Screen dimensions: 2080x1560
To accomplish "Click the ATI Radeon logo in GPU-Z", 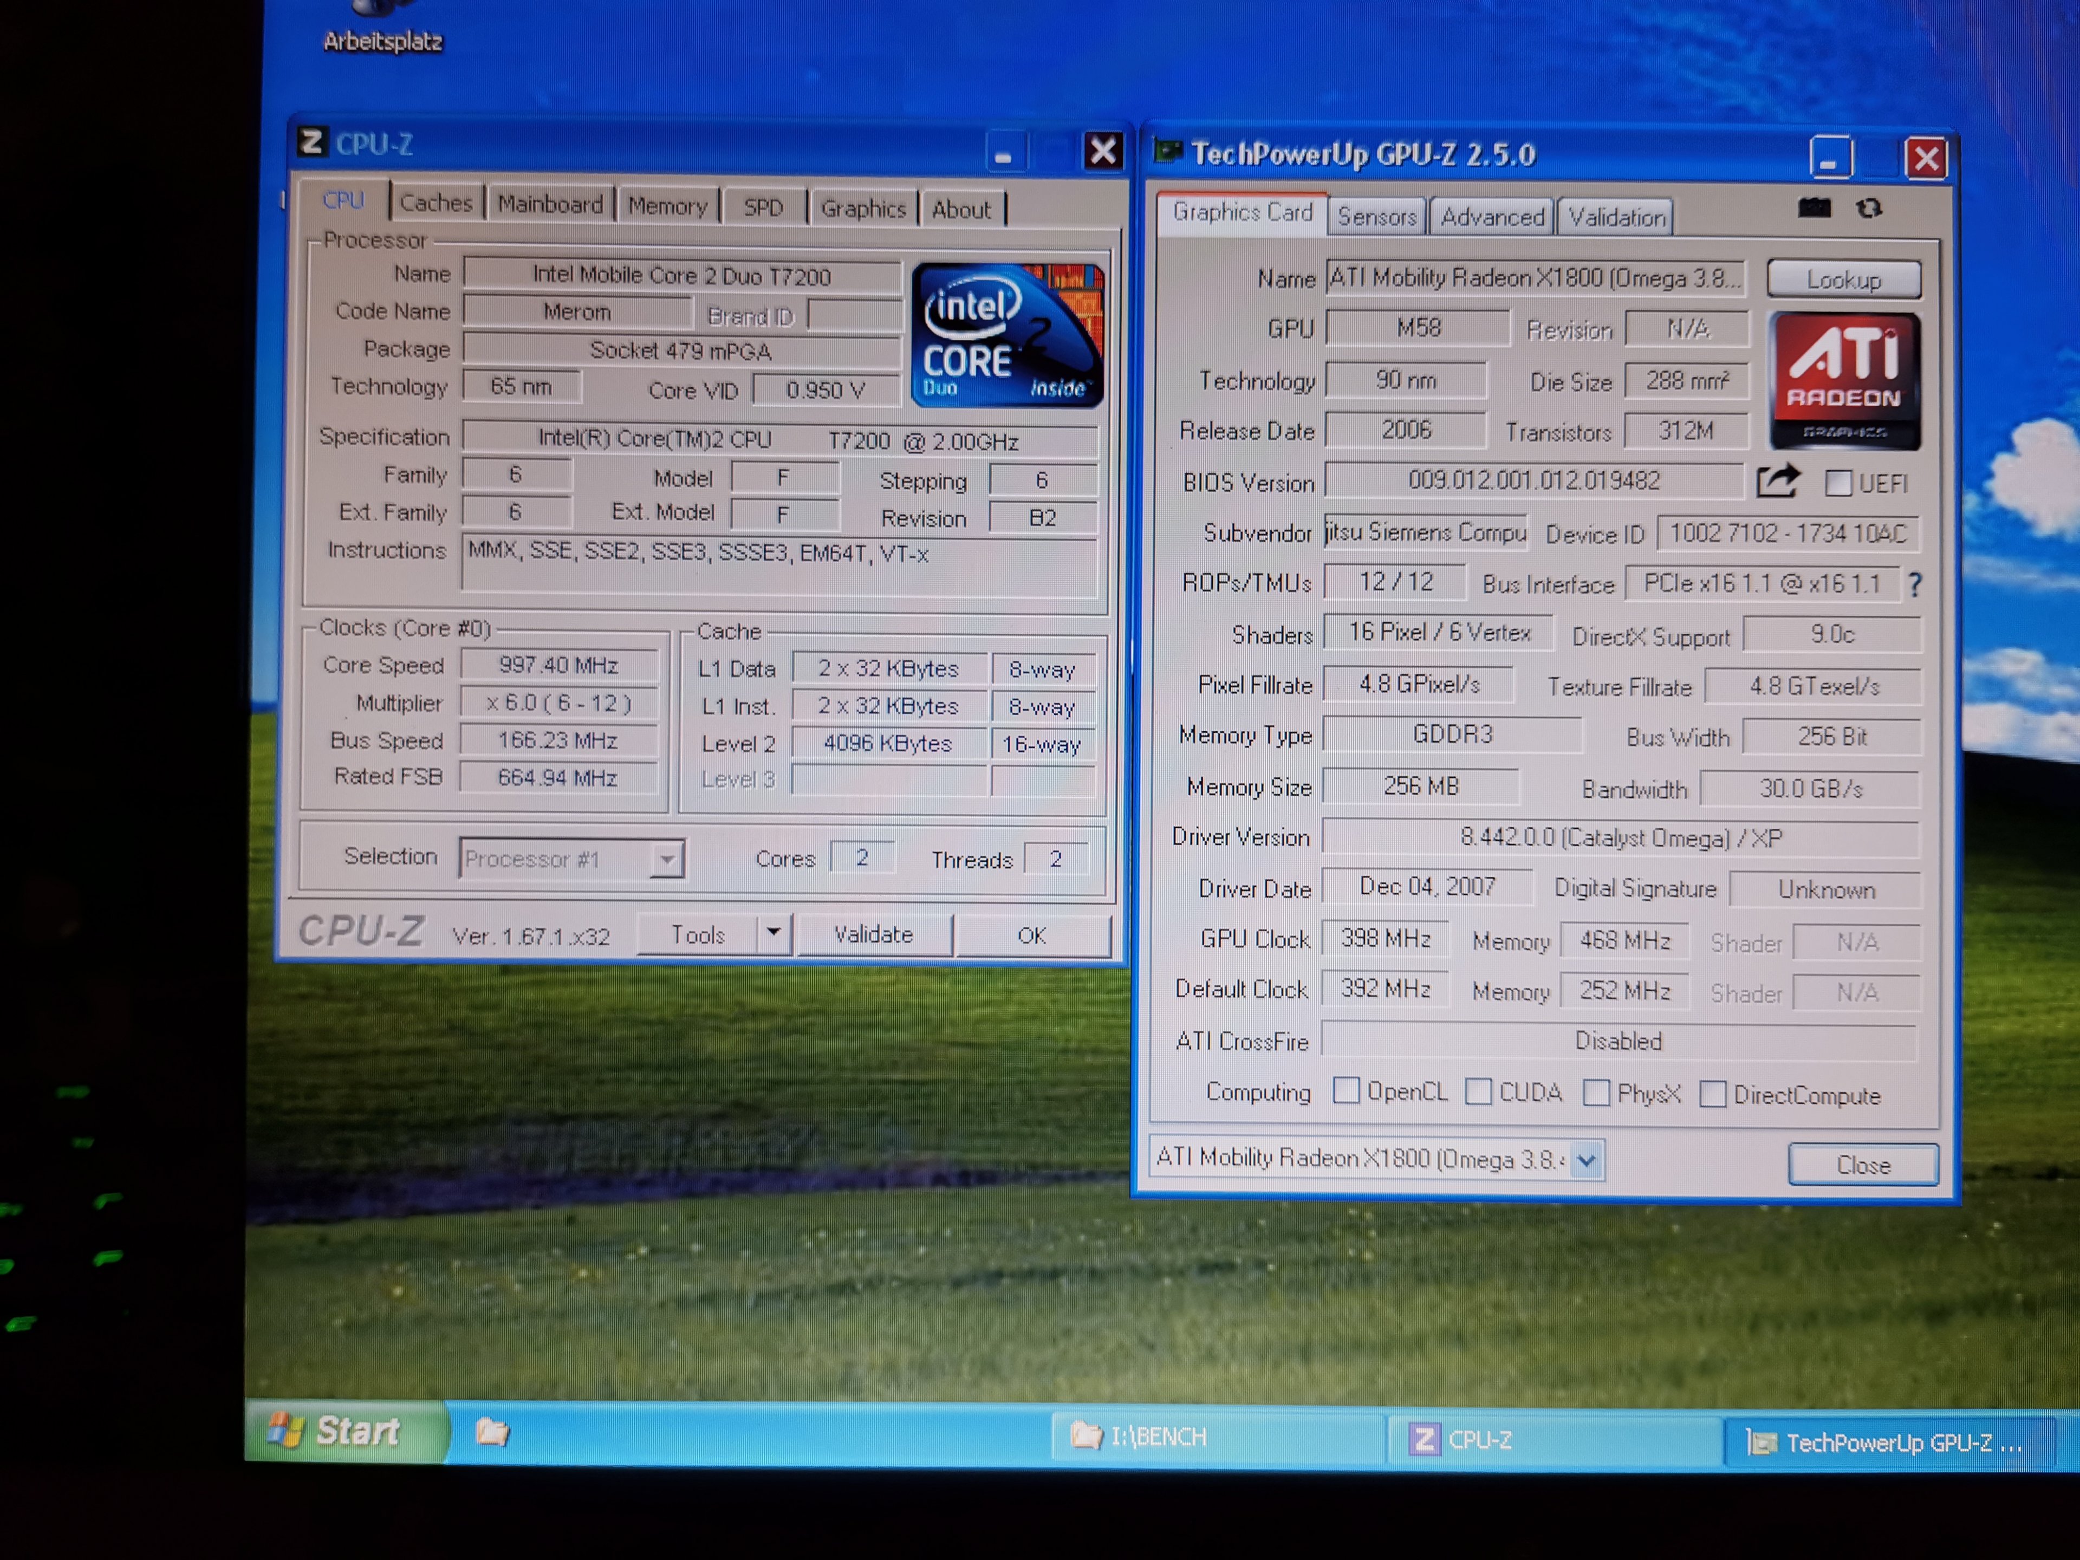I will click(x=1844, y=381).
